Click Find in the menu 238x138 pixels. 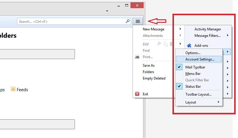(146, 50)
